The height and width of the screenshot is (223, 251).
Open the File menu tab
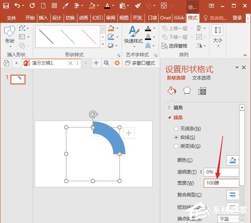coord(11,18)
